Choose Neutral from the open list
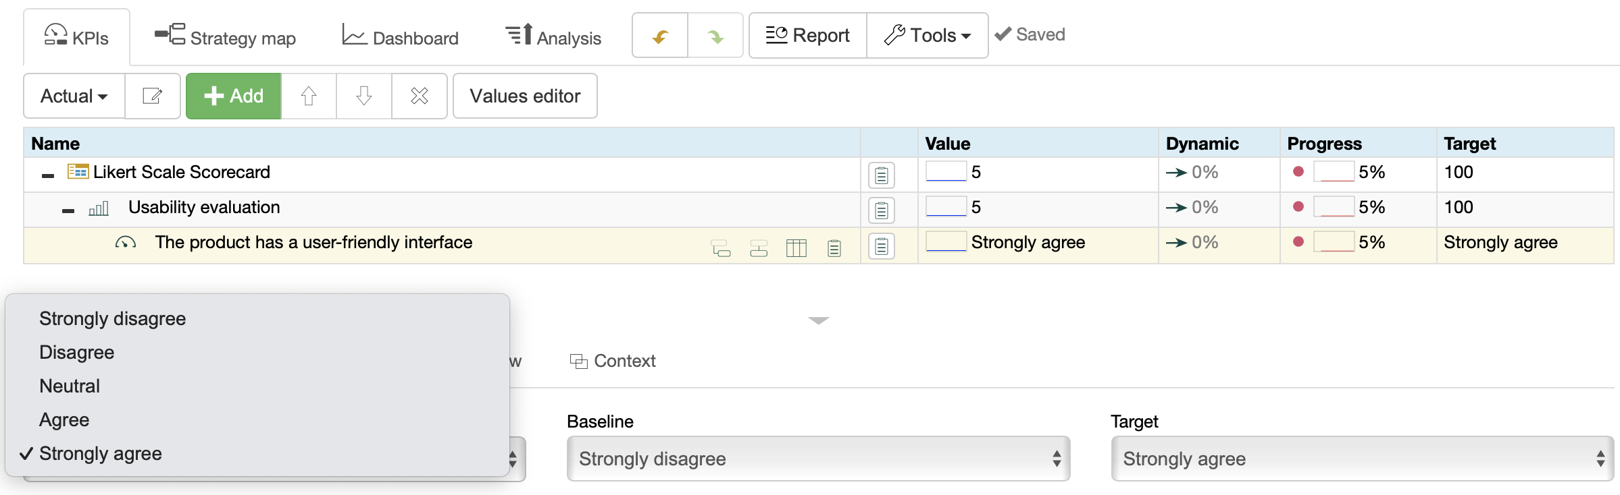The width and height of the screenshot is (1620, 495). pos(70,386)
